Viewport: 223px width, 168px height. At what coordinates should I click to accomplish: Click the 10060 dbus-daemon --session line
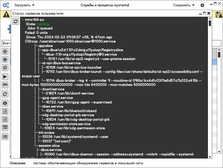(119, 154)
